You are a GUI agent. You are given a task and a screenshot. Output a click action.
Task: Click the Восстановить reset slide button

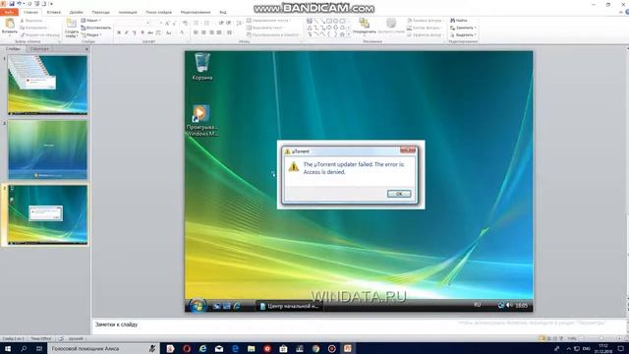coord(96,28)
